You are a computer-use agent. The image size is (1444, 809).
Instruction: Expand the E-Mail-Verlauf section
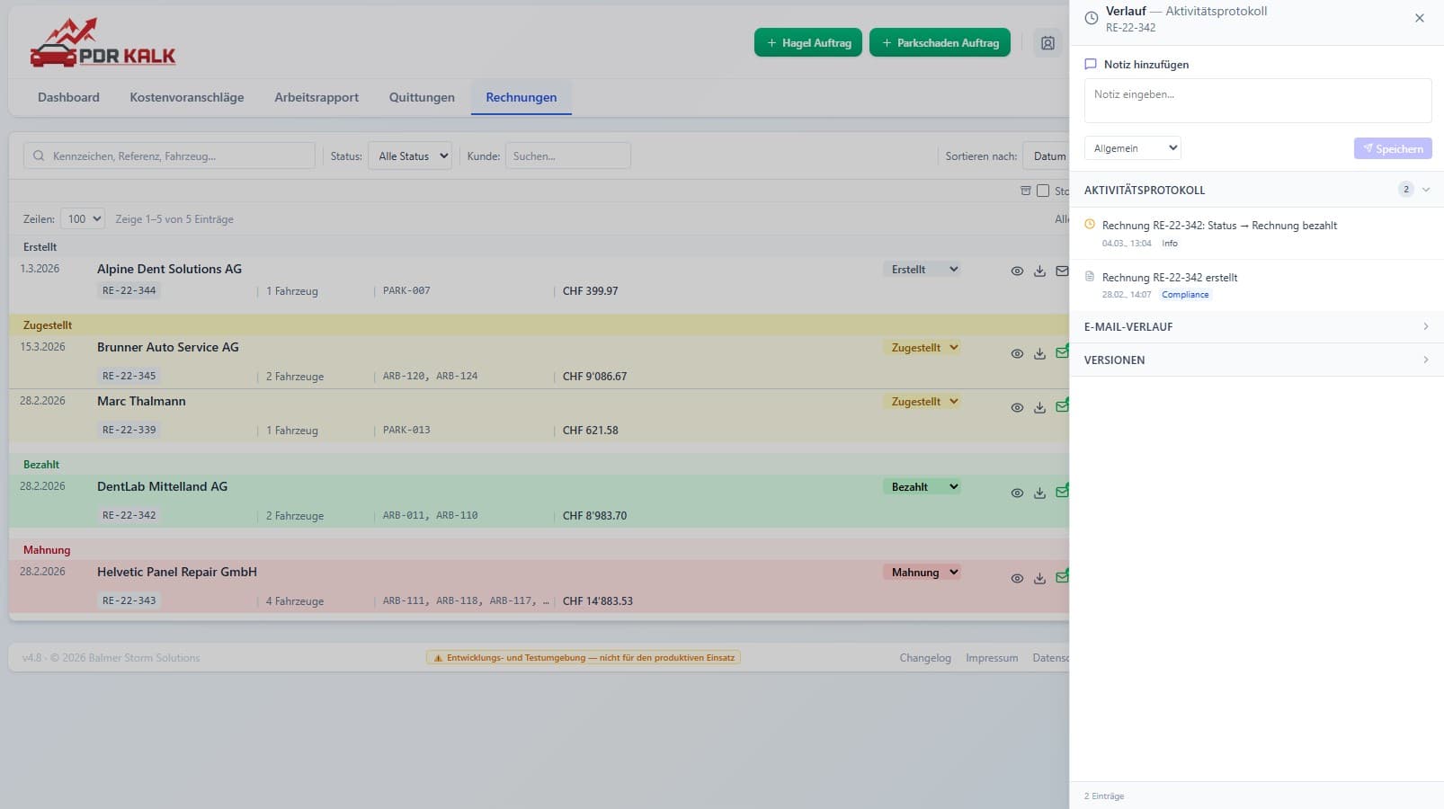tap(1256, 327)
